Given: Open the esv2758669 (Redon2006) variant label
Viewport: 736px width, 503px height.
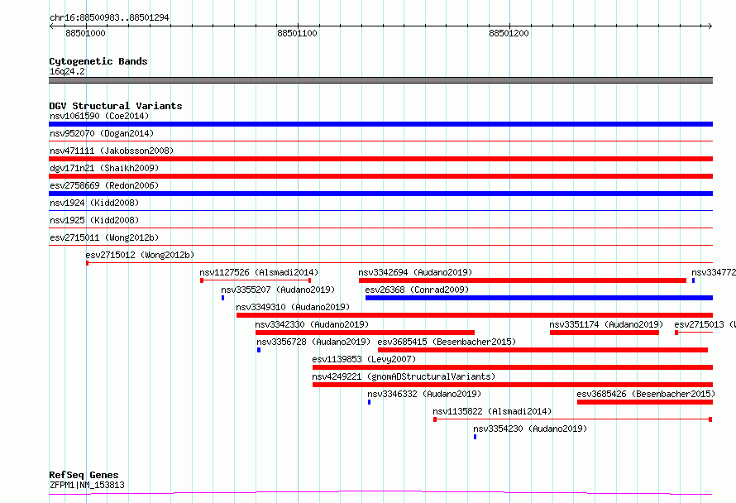Looking at the screenshot, I should (104, 185).
